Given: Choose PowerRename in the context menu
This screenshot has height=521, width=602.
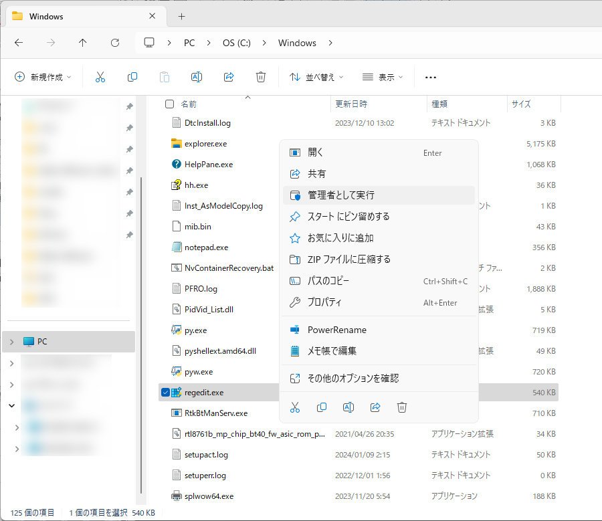Looking at the screenshot, I should [379, 330].
